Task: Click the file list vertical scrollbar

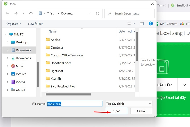Action: [x=137, y=46]
